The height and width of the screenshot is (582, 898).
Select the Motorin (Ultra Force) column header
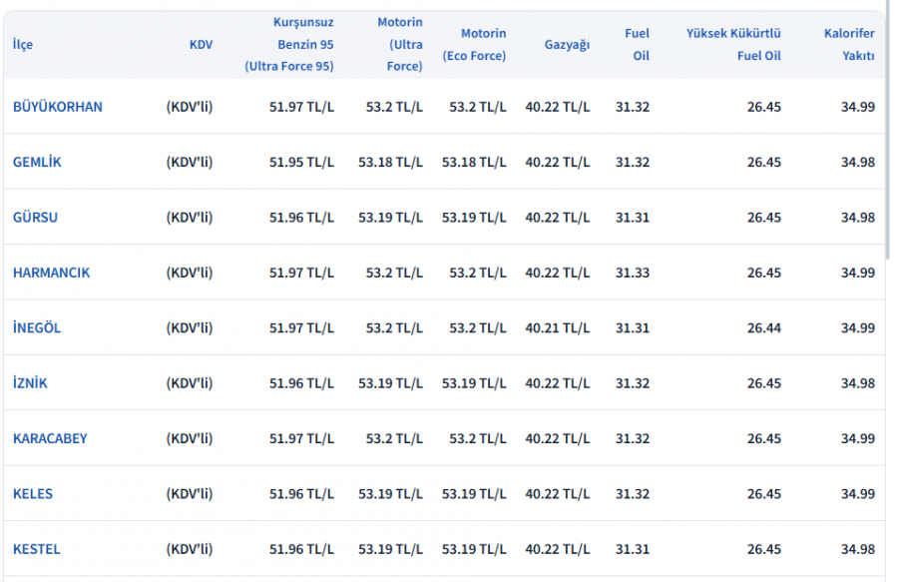pos(400,44)
